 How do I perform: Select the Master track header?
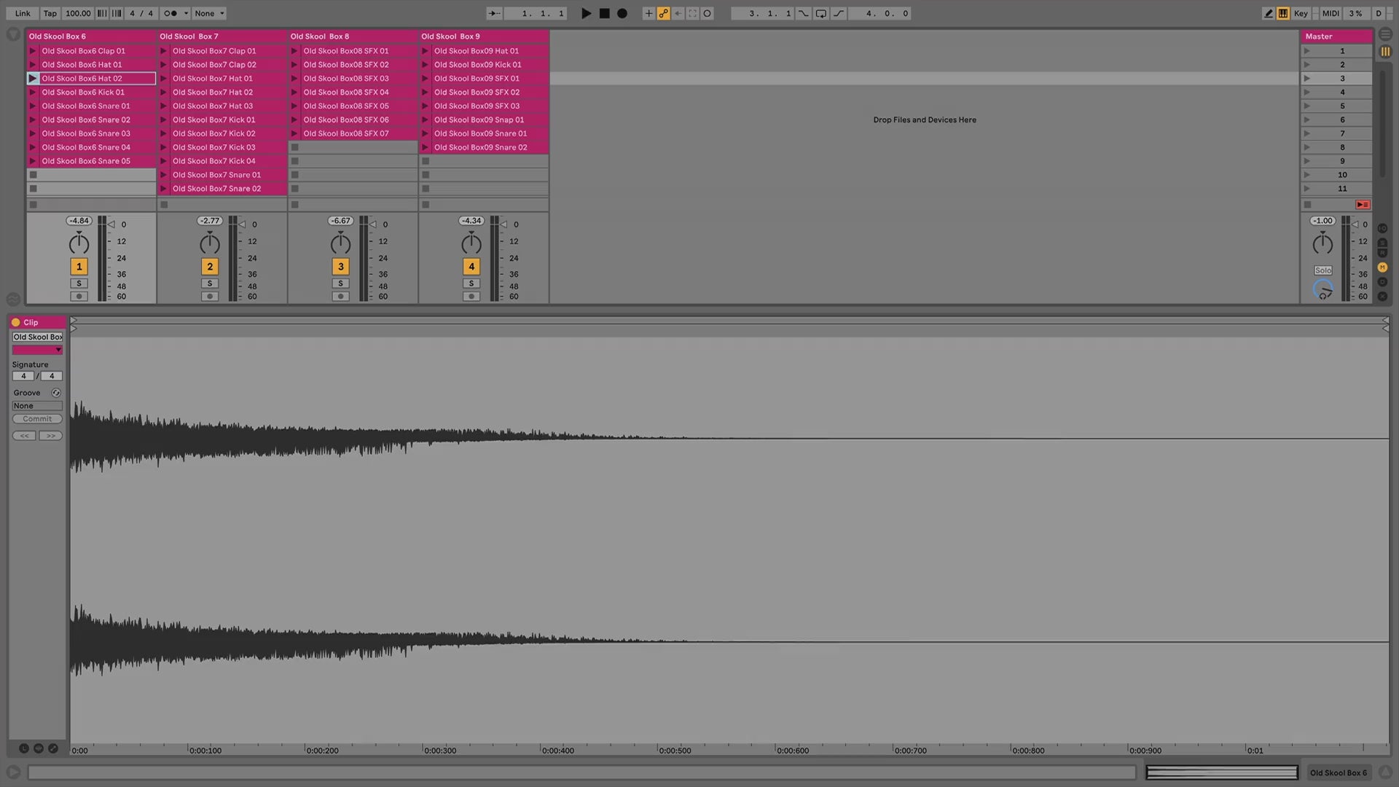(x=1336, y=36)
